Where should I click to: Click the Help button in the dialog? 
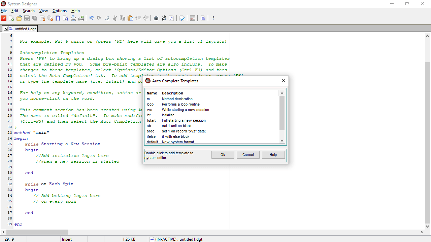click(x=273, y=155)
